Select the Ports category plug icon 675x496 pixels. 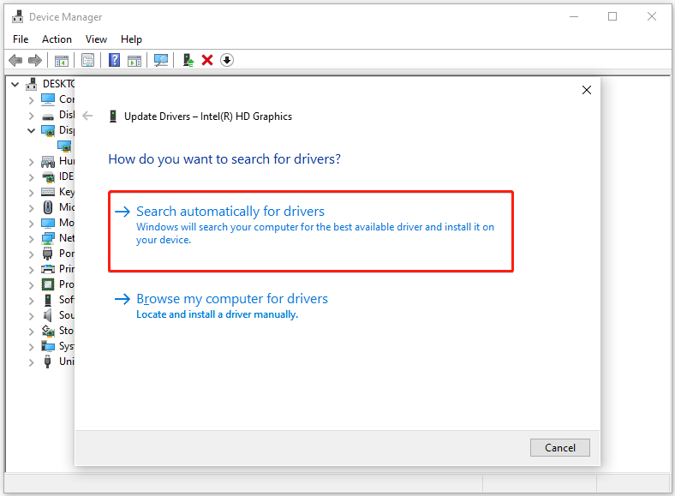tap(48, 254)
